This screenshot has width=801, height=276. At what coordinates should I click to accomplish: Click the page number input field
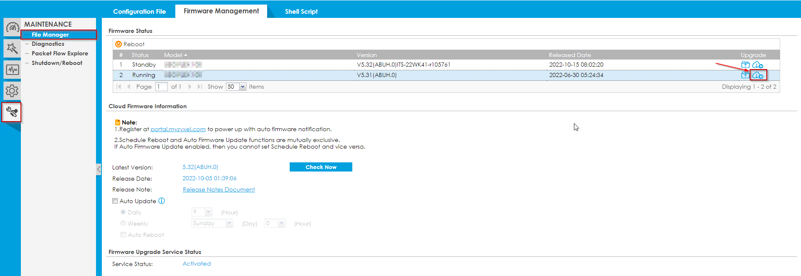point(161,87)
